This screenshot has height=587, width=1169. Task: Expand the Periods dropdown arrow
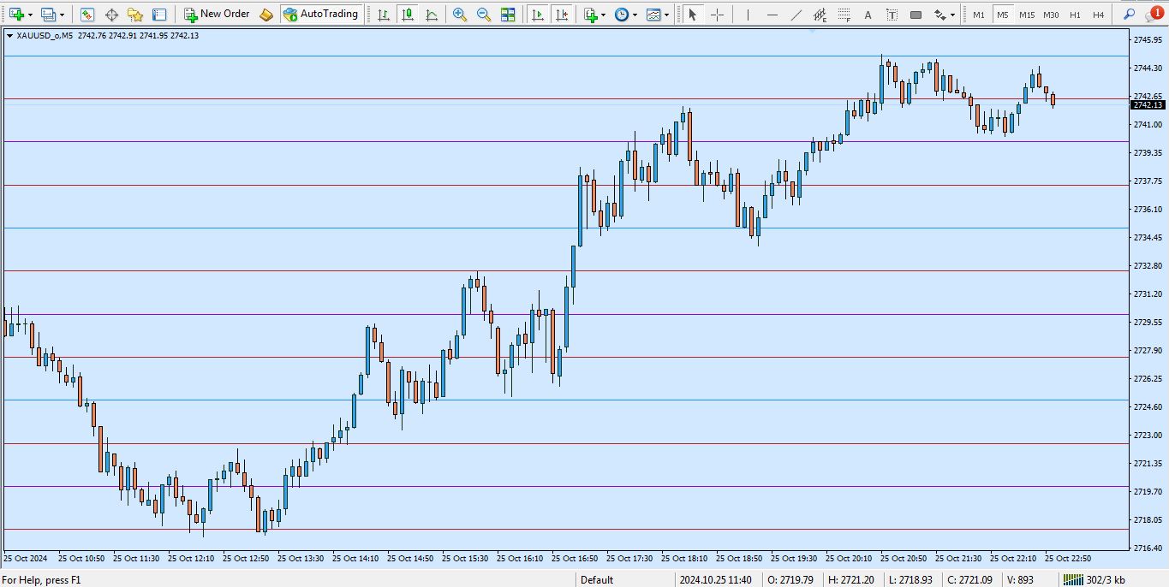[635, 15]
